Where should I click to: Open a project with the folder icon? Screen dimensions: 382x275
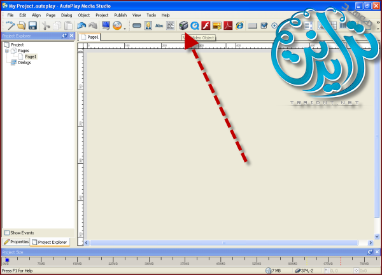tap(22, 25)
